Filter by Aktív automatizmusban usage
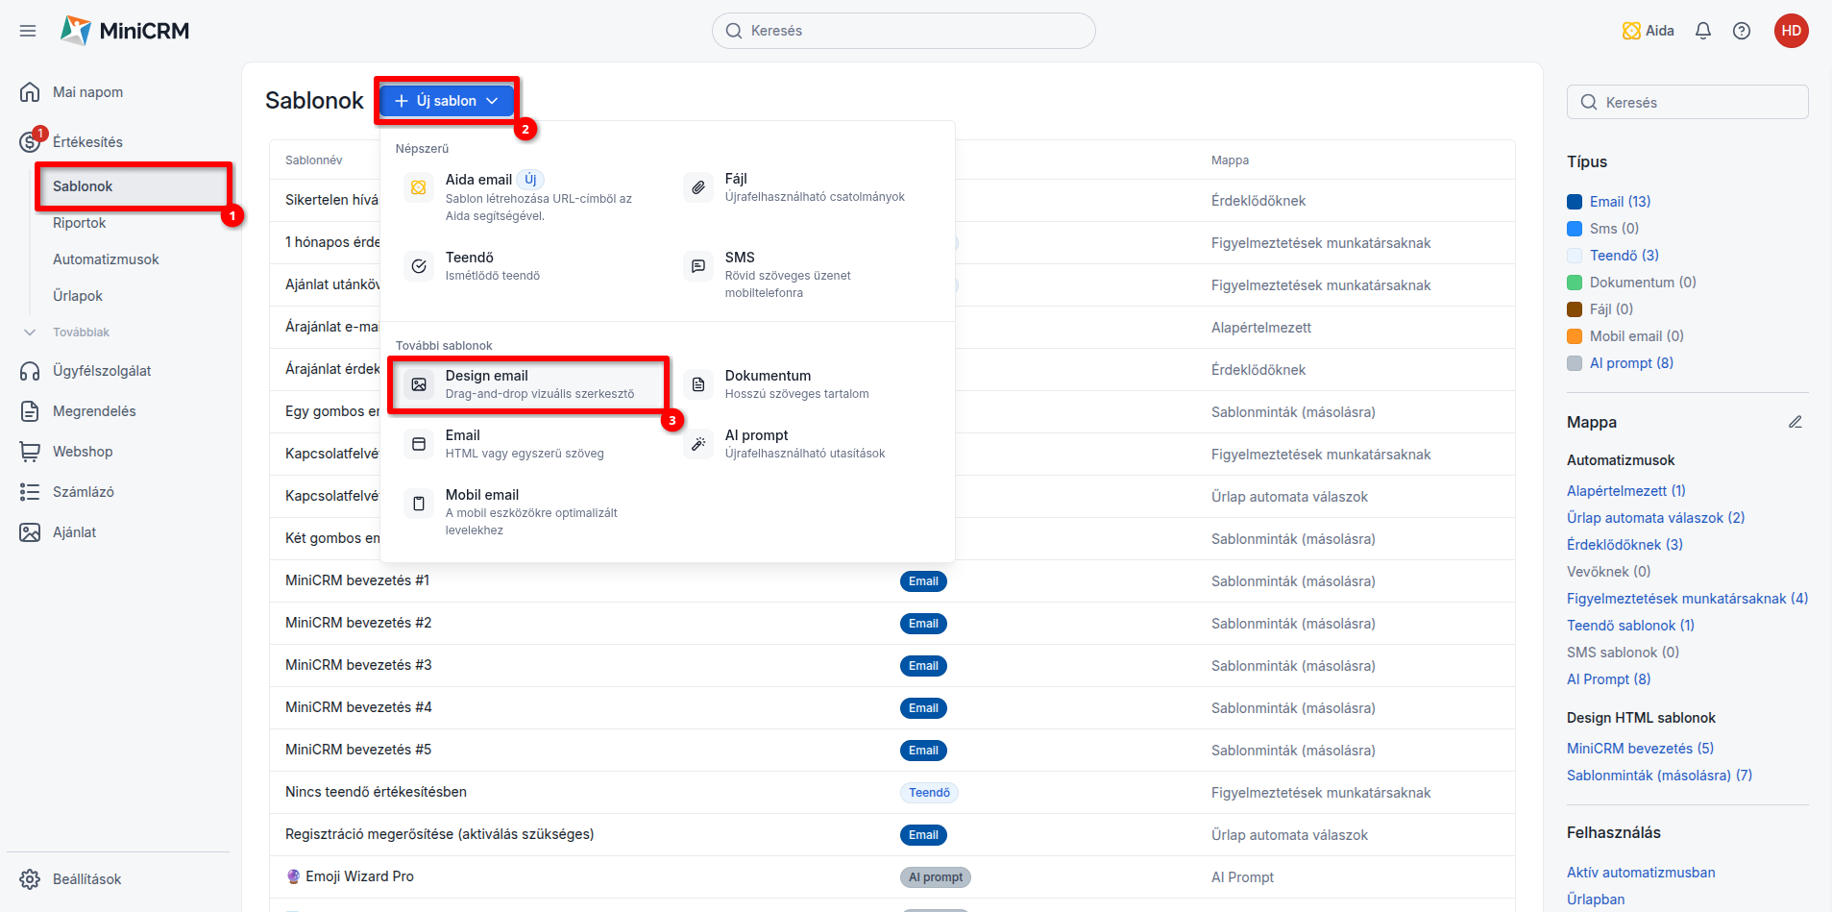The height and width of the screenshot is (912, 1832). click(x=1641, y=873)
